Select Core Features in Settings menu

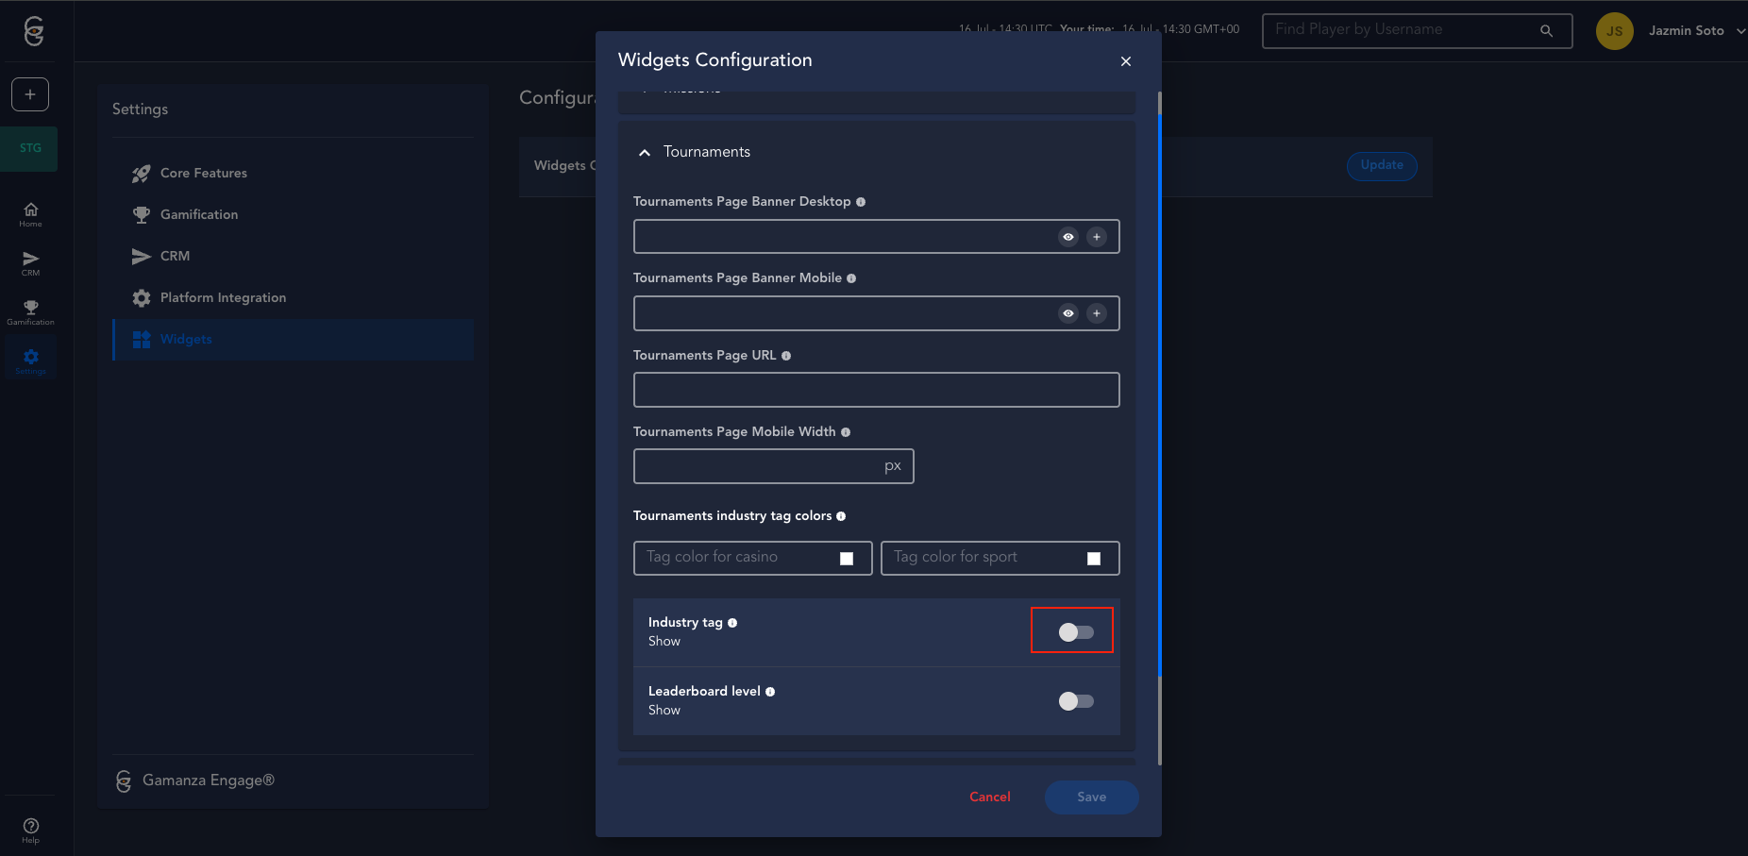point(203,174)
